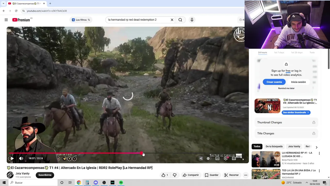Select the Todos filter chip
Viewport: 330px width, 186px height.
(x=257, y=146)
